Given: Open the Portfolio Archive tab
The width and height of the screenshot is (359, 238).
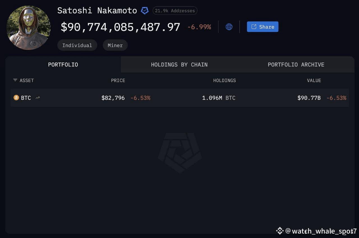Looking at the screenshot, I should pos(296,64).
